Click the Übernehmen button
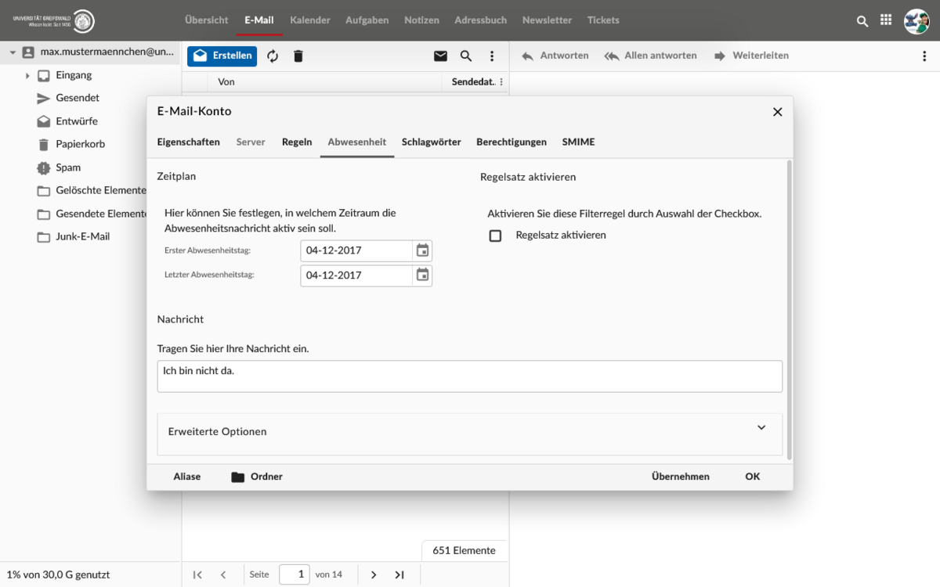 (x=680, y=477)
